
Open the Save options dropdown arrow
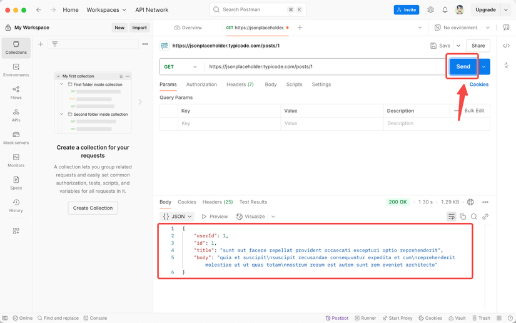[458, 46]
